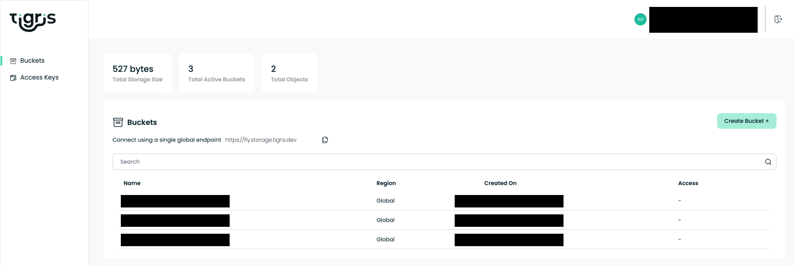Click the Buckets sidebar archive icon
The height and width of the screenshot is (266, 795).
coord(13,61)
